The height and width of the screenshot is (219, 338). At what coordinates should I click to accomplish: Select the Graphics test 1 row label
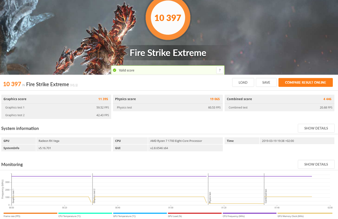coord(15,107)
